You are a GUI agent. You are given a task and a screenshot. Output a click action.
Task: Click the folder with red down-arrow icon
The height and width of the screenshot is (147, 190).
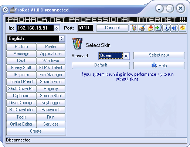150,28
